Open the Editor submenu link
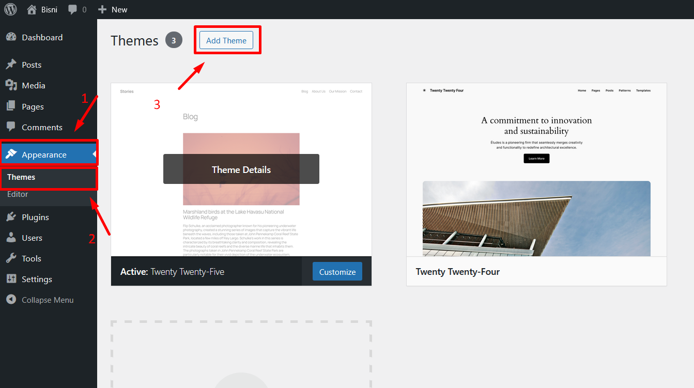The height and width of the screenshot is (388, 694). (18, 194)
